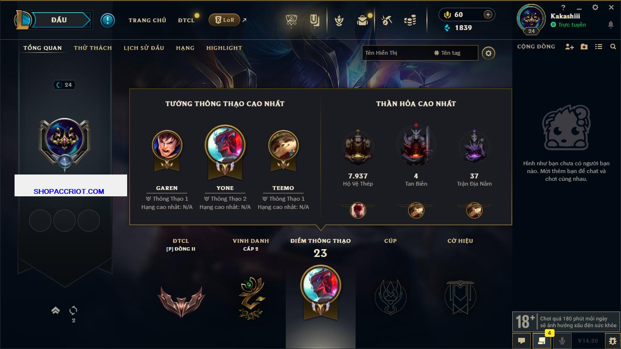Switch to the LỊCH SỬ ĐẤU tab
This screenshot has height=349, width=621.
(144, 48)
